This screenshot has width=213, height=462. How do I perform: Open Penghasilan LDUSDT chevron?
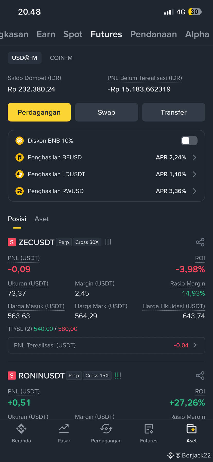[194, 174]
